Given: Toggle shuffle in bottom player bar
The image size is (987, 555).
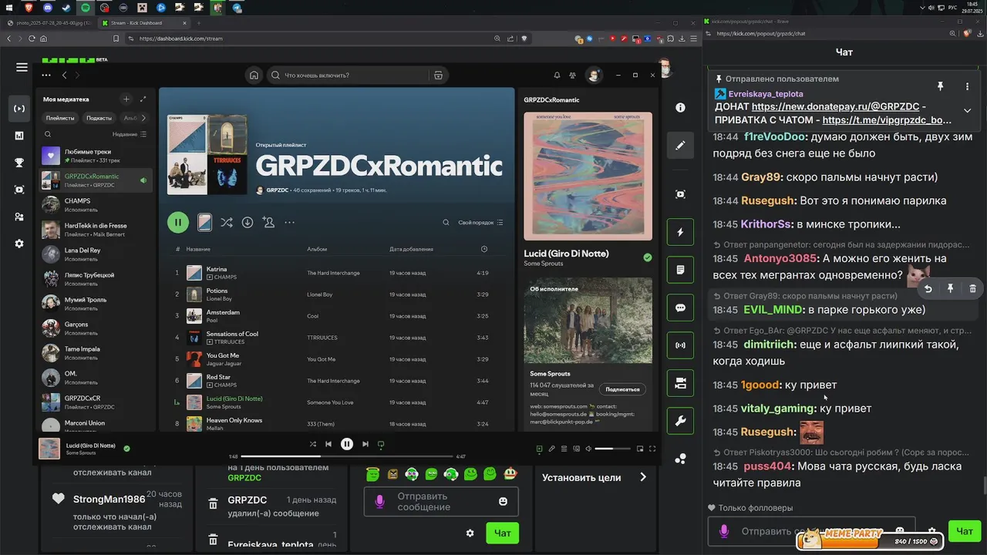Looking at the screenshot, I should coord(312,444).
